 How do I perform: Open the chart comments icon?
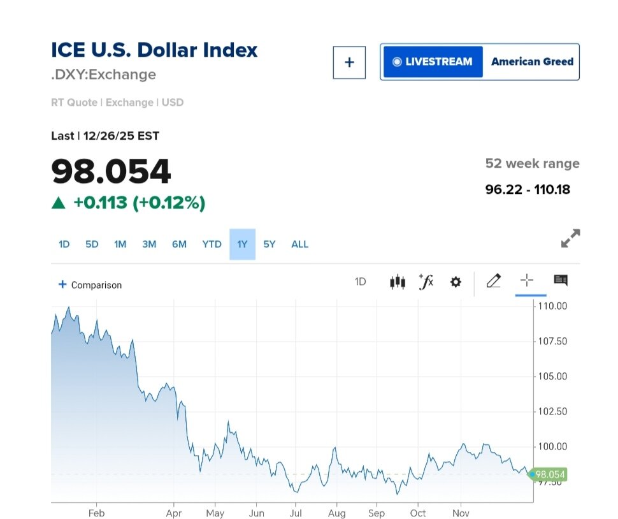click(561, 281)
